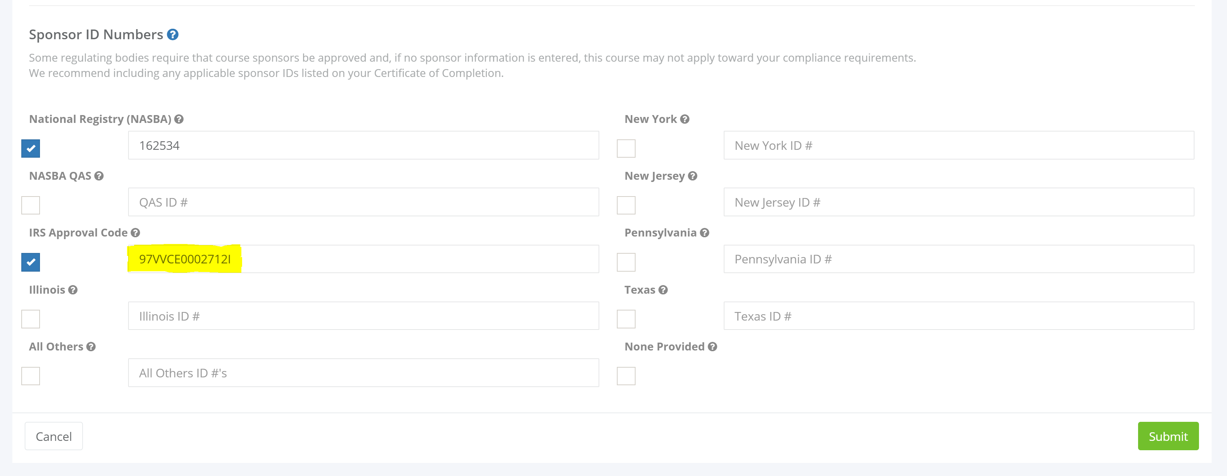Show help for None Provided
Screen dimensions: 1227x476
(712, 346)
